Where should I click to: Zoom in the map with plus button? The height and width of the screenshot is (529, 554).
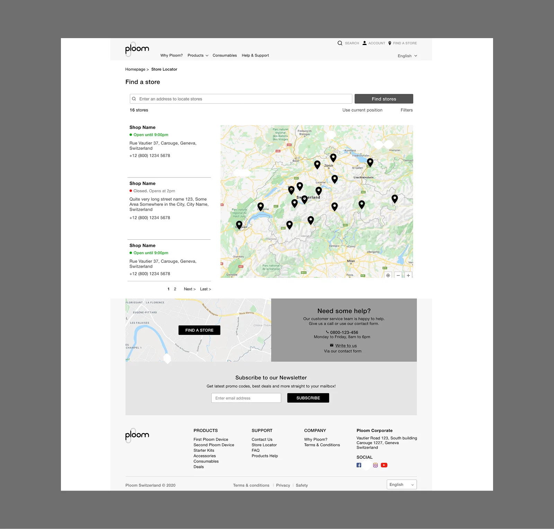coord(408,275)
